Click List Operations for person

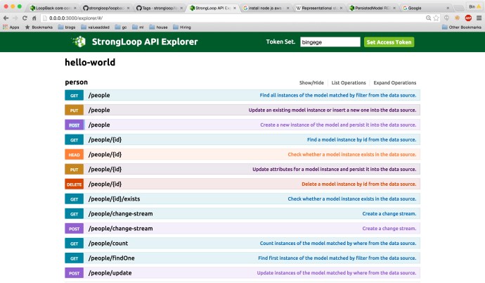(x=347, y=82)
